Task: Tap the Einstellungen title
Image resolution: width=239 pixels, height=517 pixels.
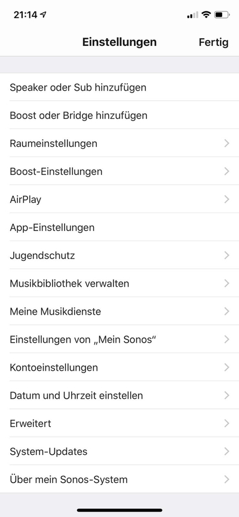Action: [x=119, y=42]
